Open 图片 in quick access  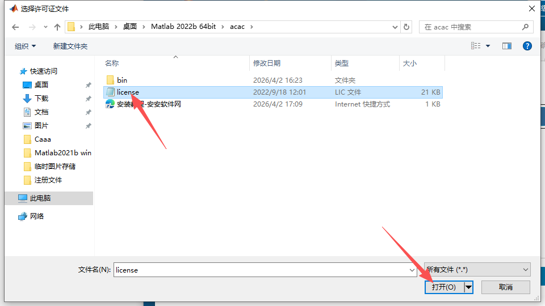(x=41, y=126)
